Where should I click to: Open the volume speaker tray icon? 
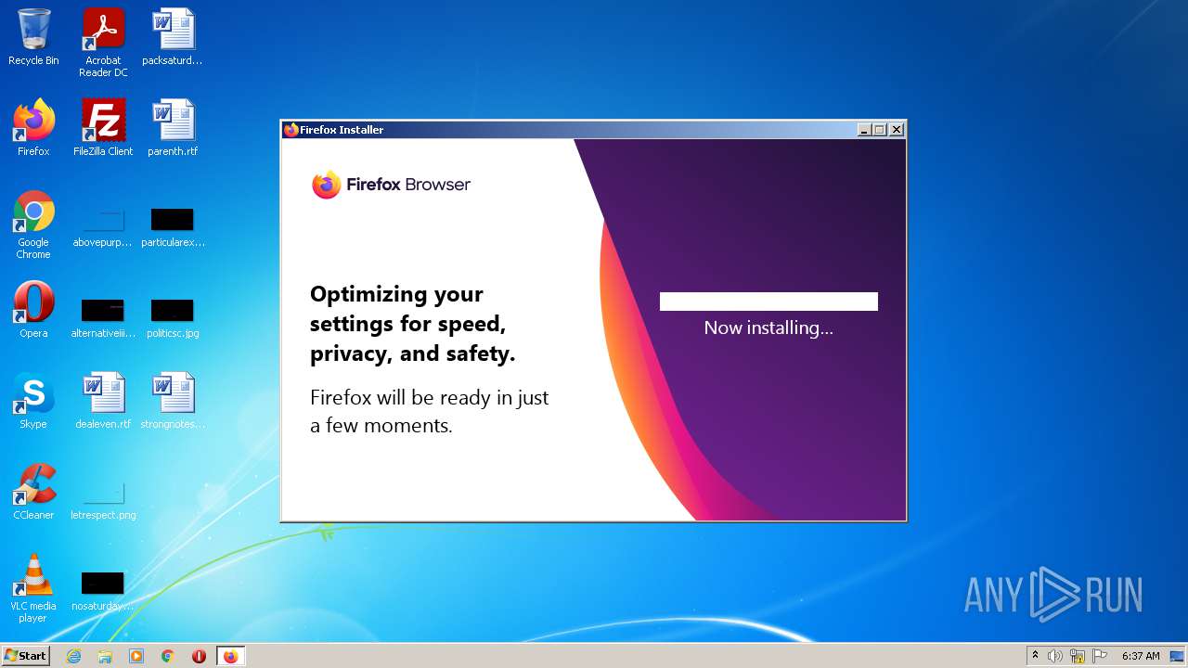click(1055, 656)
